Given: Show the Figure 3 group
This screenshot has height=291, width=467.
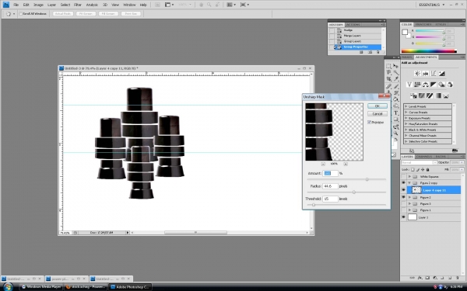Looking at the screenshot, I should 403,203.
